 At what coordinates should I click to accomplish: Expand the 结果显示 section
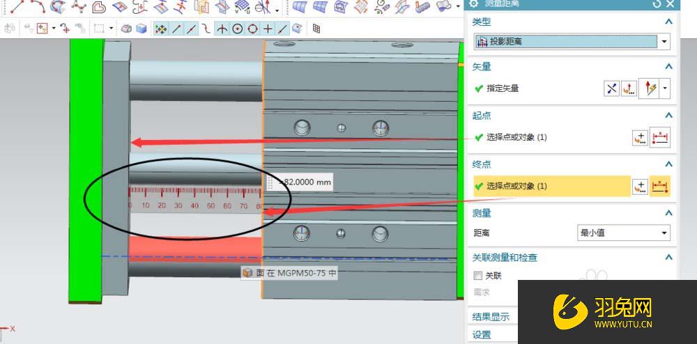[491, 317]
